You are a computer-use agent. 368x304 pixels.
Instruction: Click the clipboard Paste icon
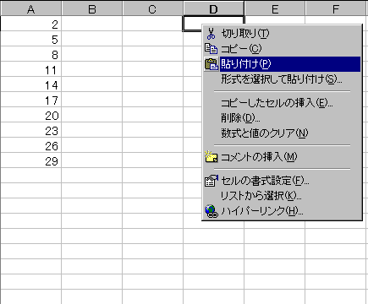coord(211,64)
